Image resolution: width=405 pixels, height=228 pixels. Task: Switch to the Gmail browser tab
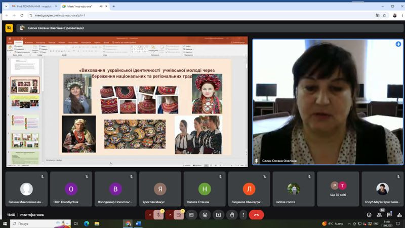(34, 6)
